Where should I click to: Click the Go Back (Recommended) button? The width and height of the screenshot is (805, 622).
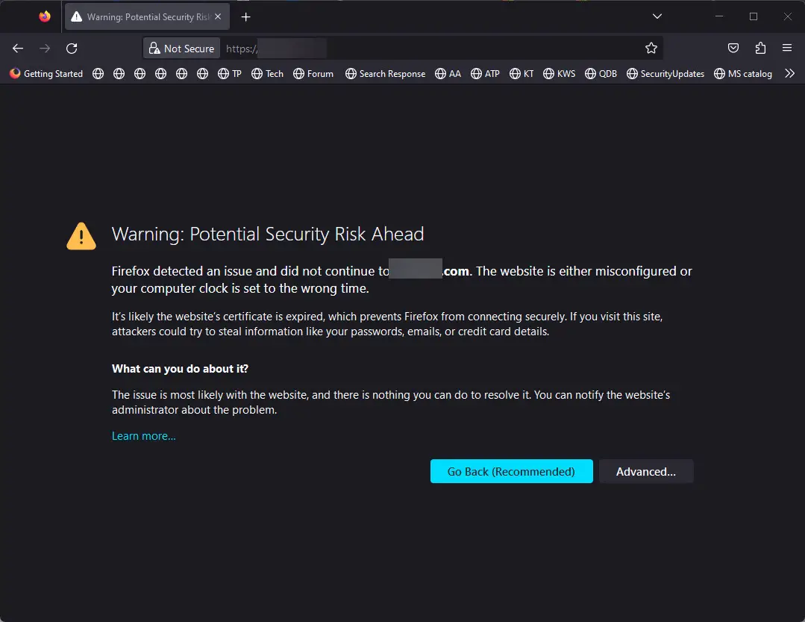pos(511,471)
